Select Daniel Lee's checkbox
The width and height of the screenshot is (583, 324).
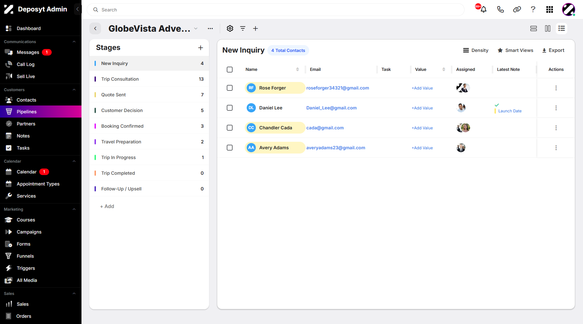tap(230, 108)
